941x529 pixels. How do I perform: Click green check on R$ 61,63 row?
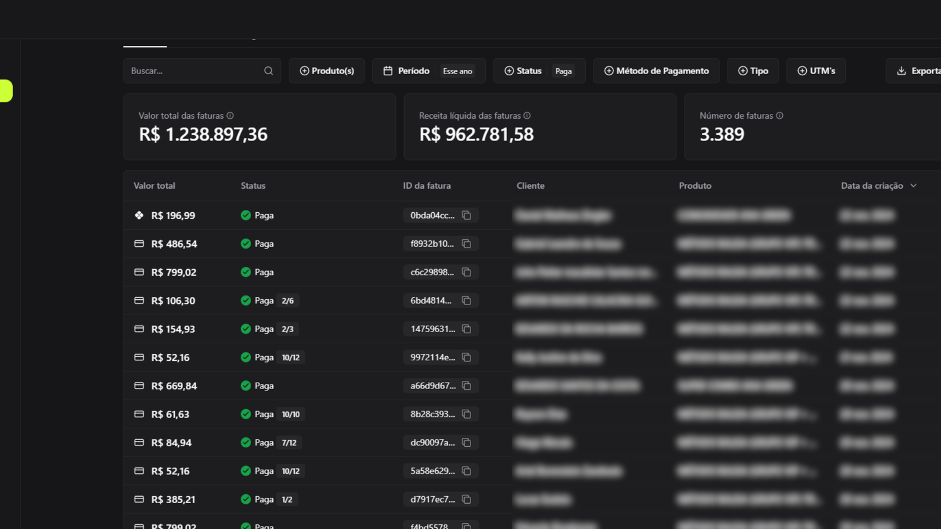tap(246, 414)
